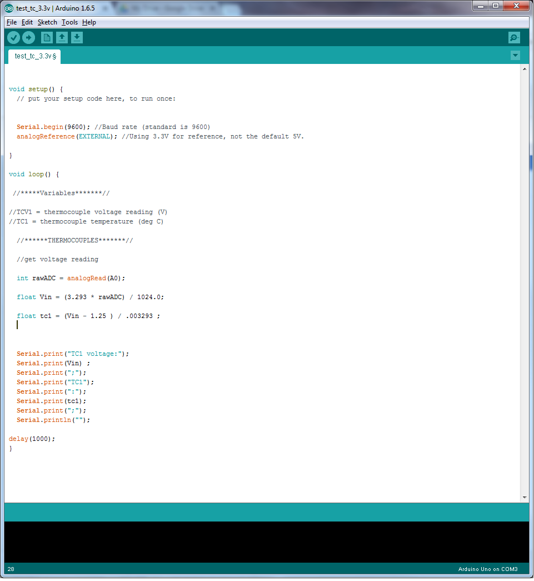Click the Serial.print(tc1) line

click(x=52, y=401)
